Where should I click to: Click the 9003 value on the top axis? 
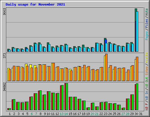(x=4, y=12)
